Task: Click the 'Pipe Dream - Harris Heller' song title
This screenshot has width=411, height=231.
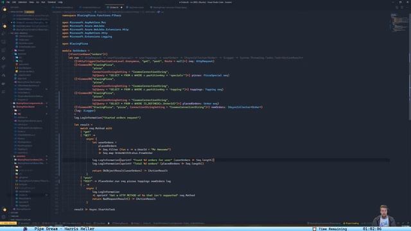Action: (x=64, y=229)
